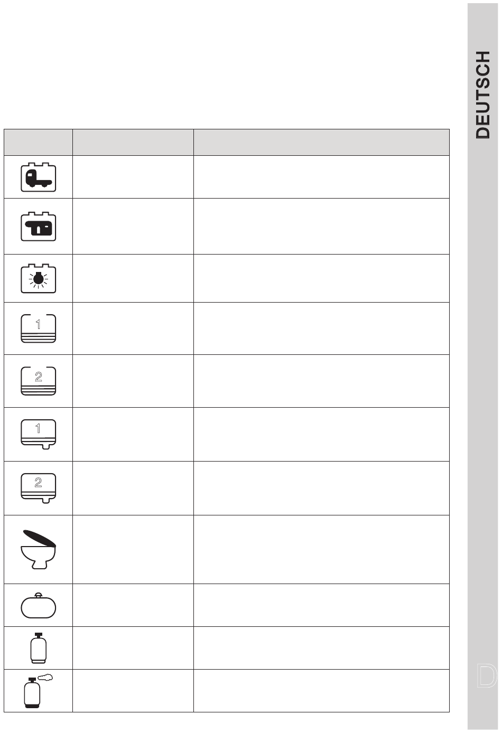
Task: Click the battery with light bulb icon
Action: click(x=38, y=278)
